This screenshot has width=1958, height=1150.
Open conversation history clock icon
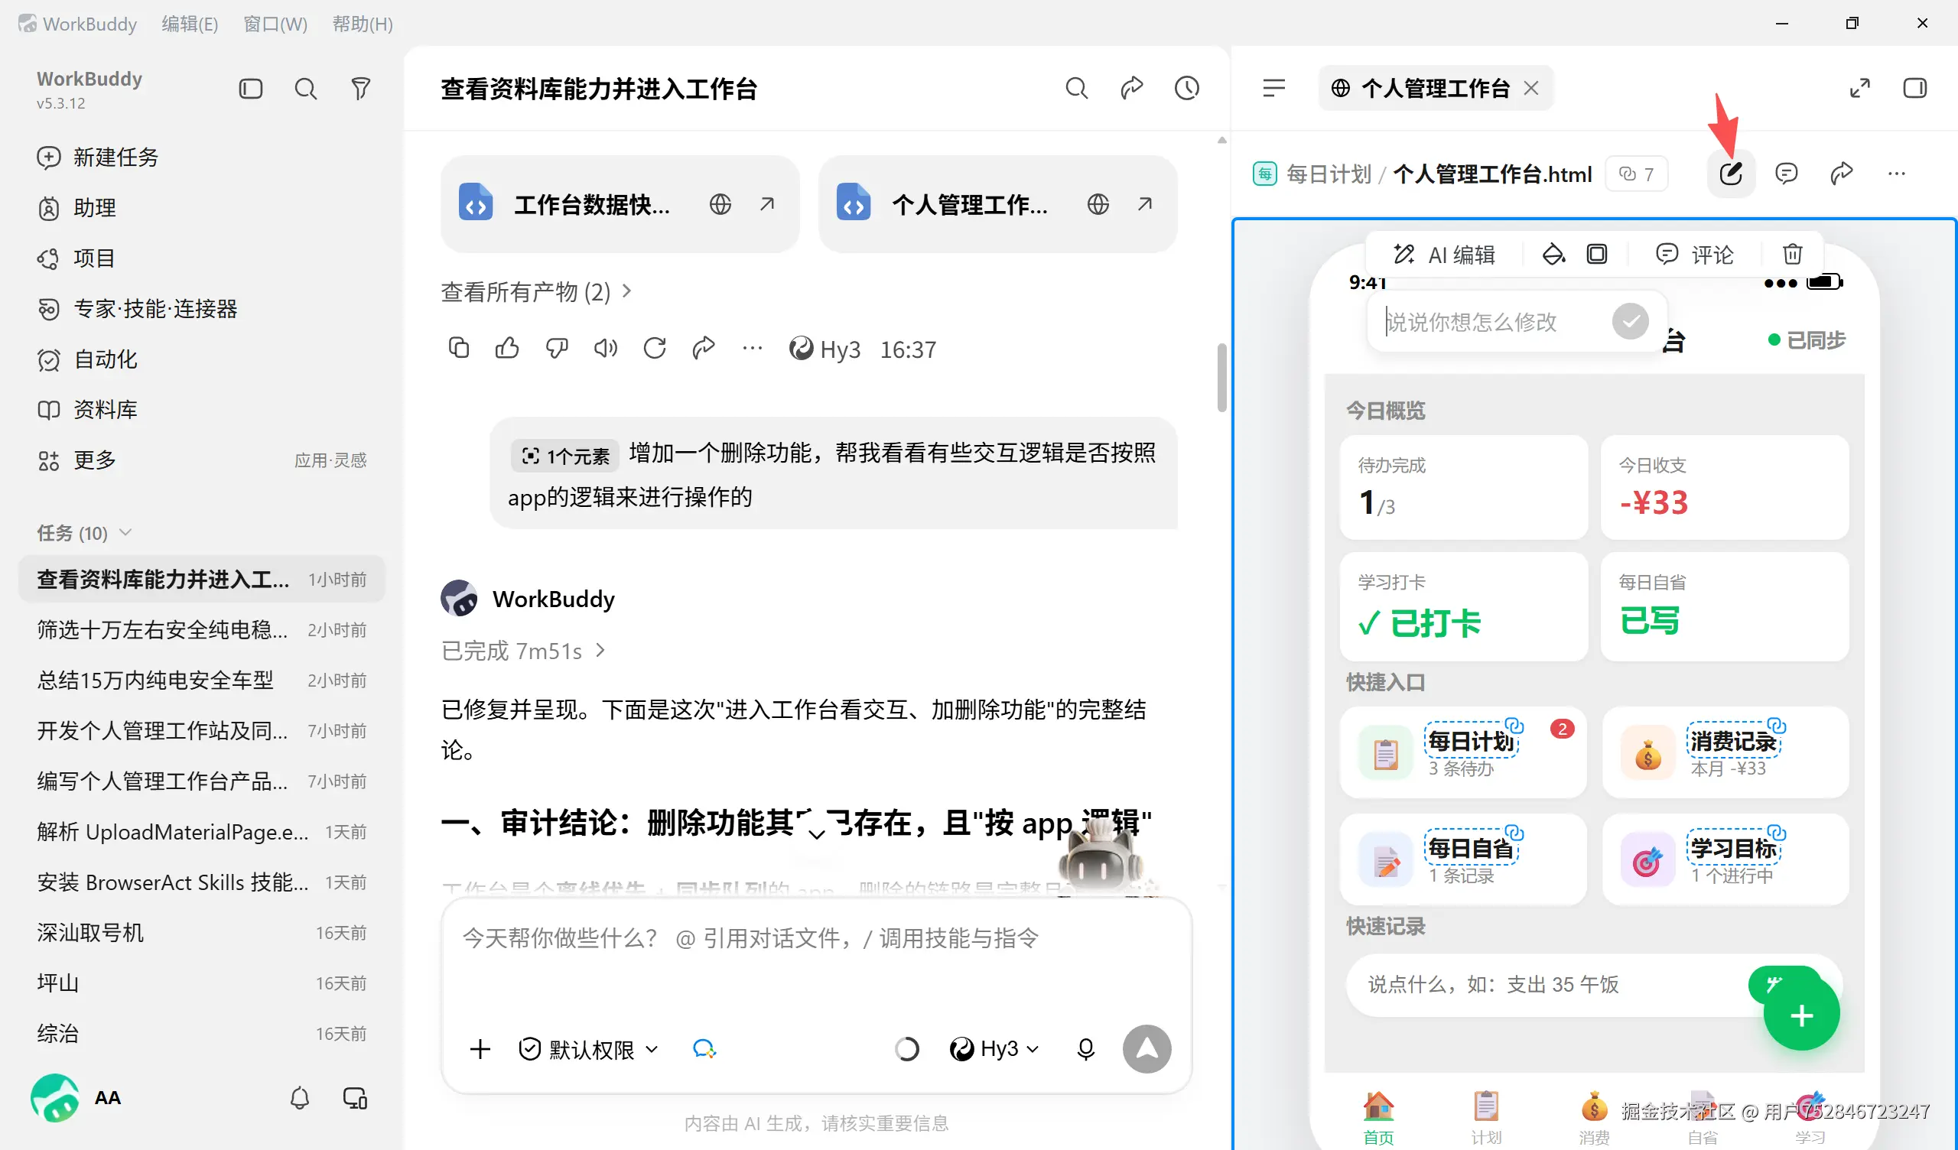click(1186, 88)
